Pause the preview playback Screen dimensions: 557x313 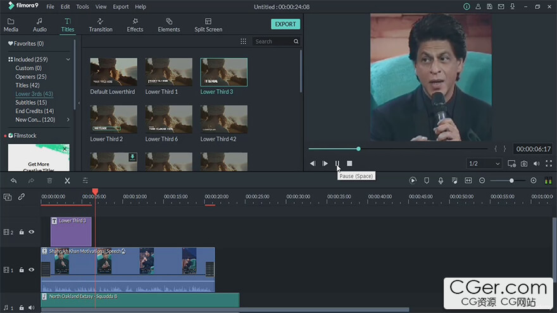(337, 164)
